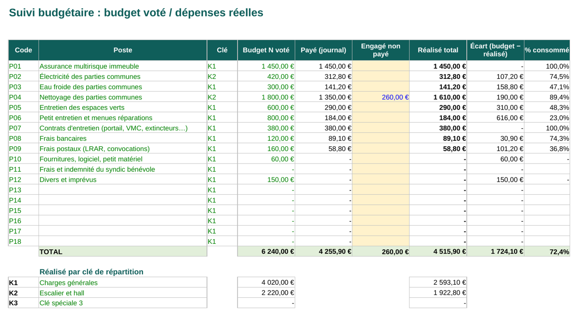The height and width of the screenshot is (316, 578).
Task: Select cell 'Escalier et hall'
Action: click(x=123, y=293)
